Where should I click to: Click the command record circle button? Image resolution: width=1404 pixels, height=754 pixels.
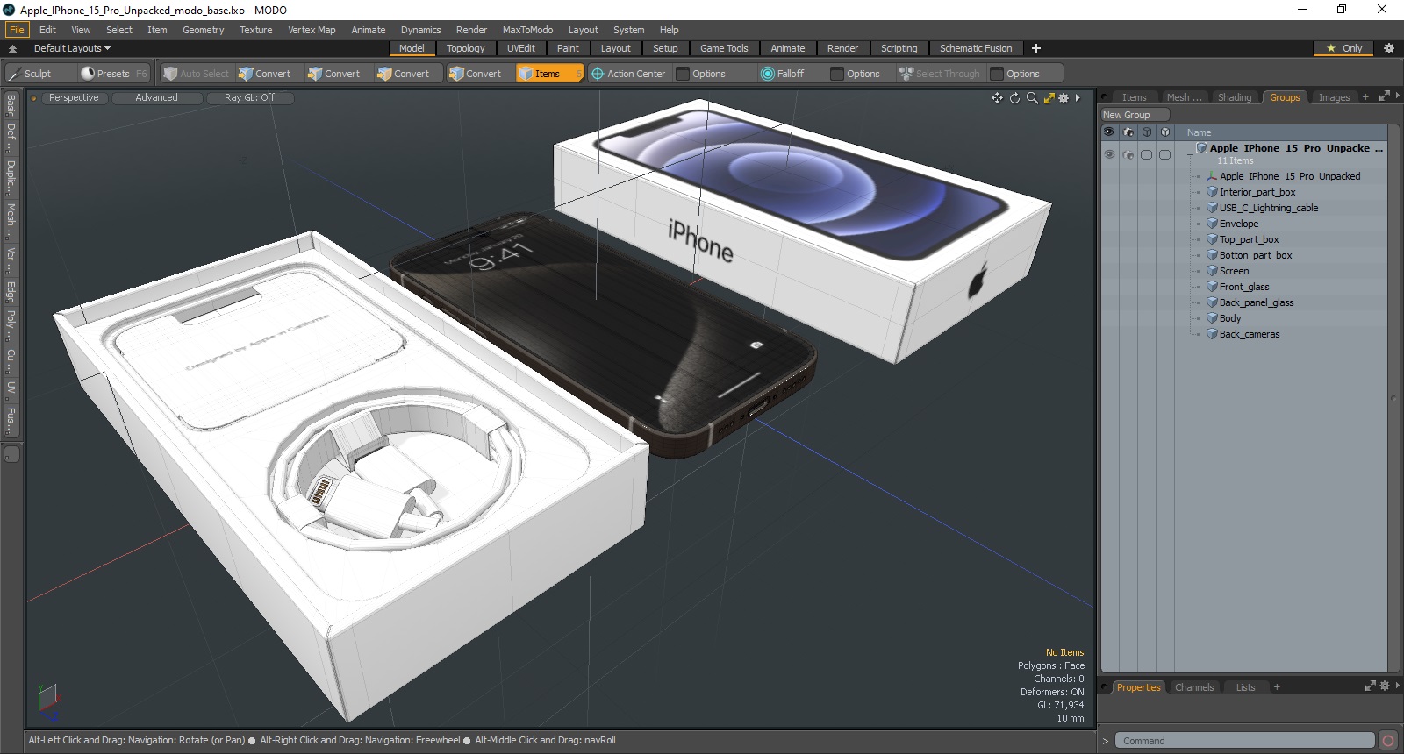(1388, 741)
